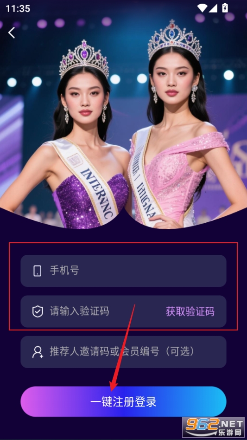Tap the person-plus icon for referrer code
Viewport: 247px width, 440px height.
pyautogui.click(x=38, y=352)
